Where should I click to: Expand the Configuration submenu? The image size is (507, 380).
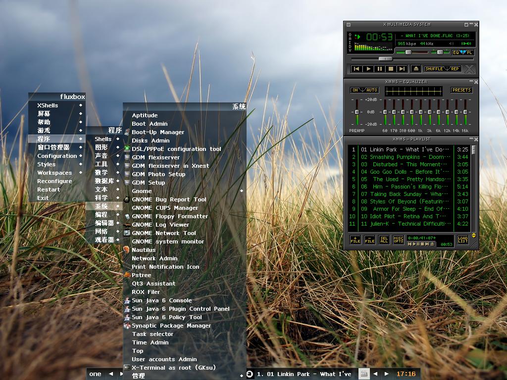(57, 156)
